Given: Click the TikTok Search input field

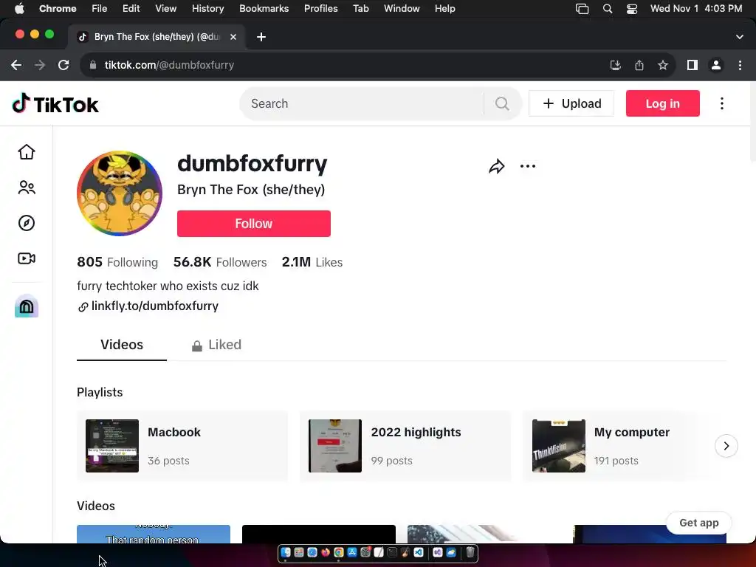Looking at the screenshot, I should pos(366,103).
